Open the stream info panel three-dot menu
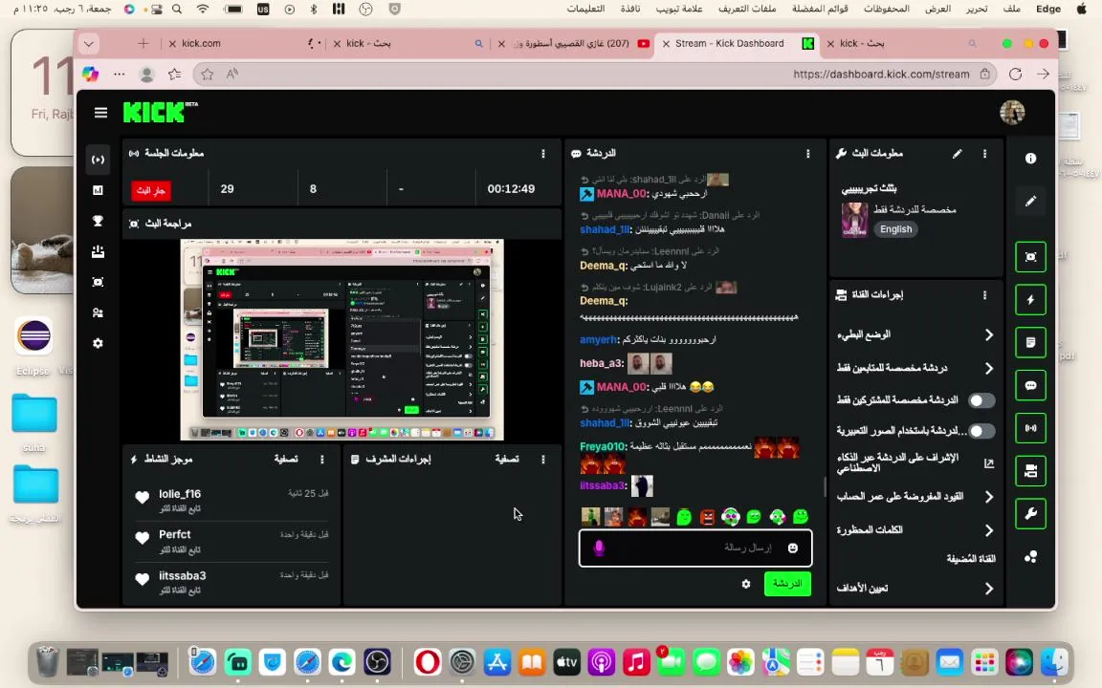 pos(984,153)
